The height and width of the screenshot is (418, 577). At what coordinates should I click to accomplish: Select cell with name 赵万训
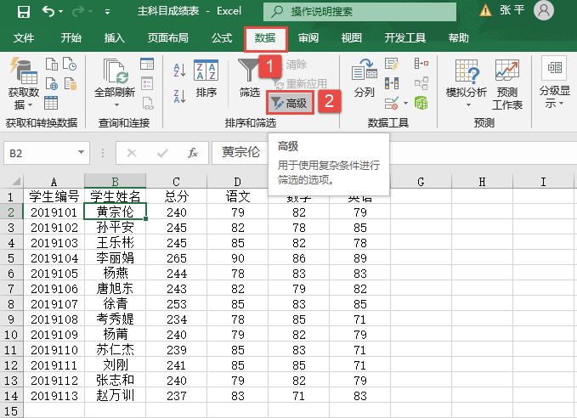coord(116,396)
